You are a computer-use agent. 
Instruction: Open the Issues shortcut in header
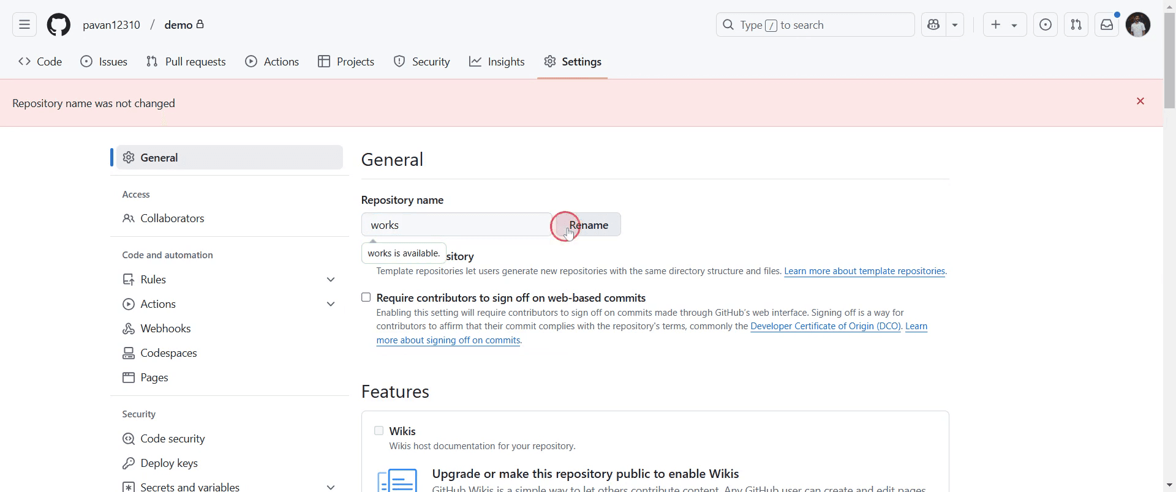pyautogui.click(x=1046, y=25)
